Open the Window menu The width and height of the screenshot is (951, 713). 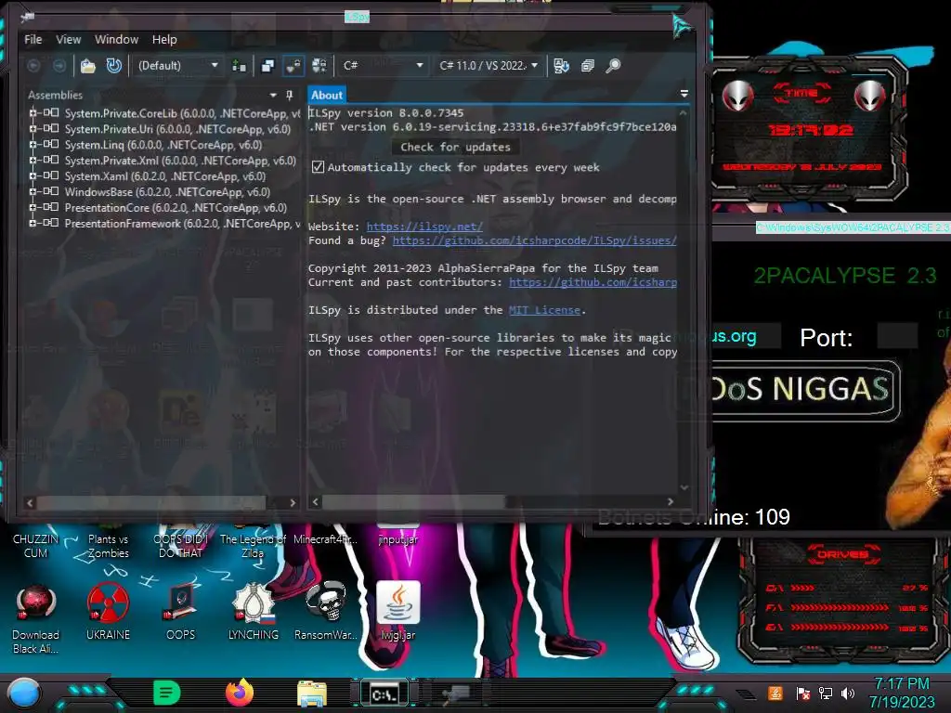[x=116, y=39]
